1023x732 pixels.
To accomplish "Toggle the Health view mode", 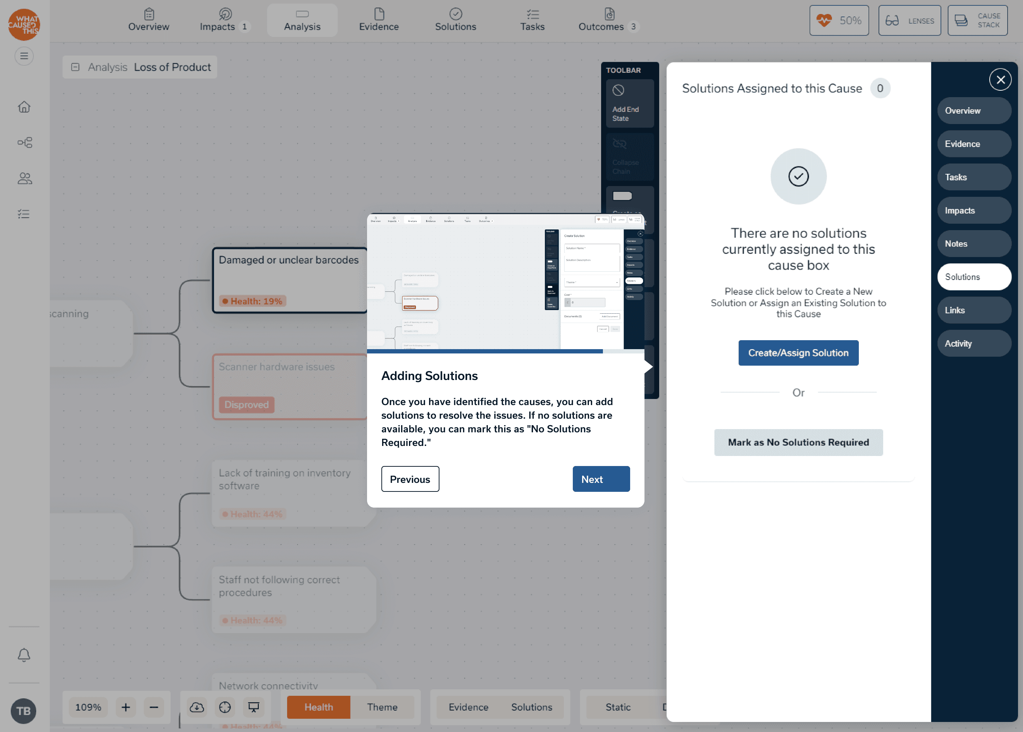I will click(x=318, y=707).
